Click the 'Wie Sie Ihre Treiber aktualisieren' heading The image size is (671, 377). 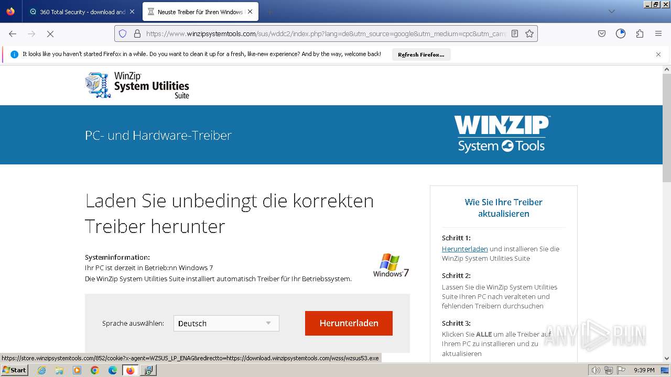503,208
